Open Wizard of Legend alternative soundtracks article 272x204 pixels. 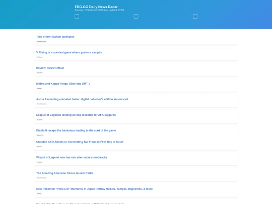coord(72,157)
